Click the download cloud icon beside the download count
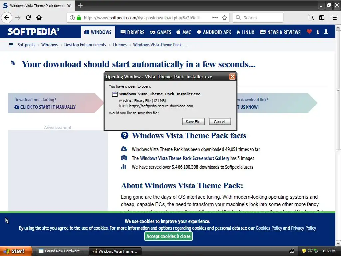This screenshot has width=341, height=256. click(x=124, y=149)
